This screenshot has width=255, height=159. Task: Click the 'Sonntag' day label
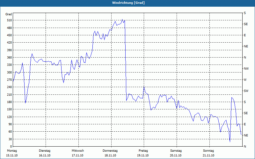208,151
